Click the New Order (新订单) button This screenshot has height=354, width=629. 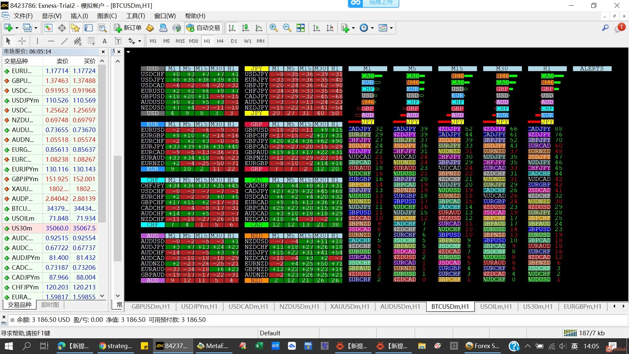pos(128,28)
